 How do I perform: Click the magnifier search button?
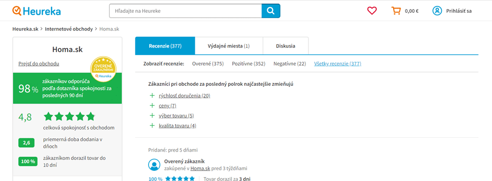coord(271,11)
